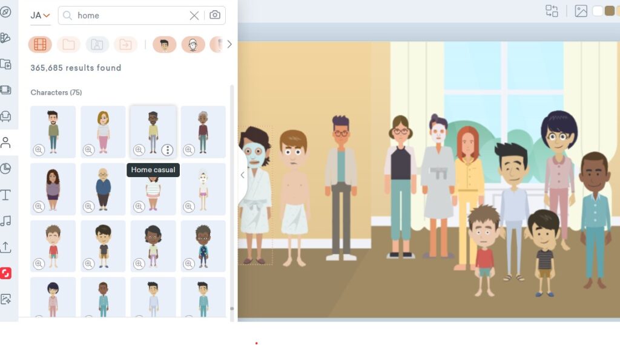Open the Upload panel in sidebar
This screenshot has height=345, width=620.
coord(5,247)
